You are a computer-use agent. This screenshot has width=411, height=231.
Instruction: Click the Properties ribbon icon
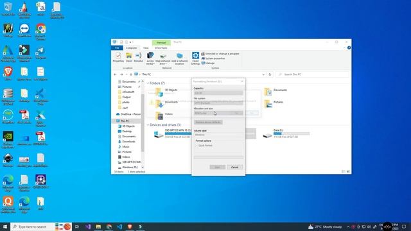[118, 57]
